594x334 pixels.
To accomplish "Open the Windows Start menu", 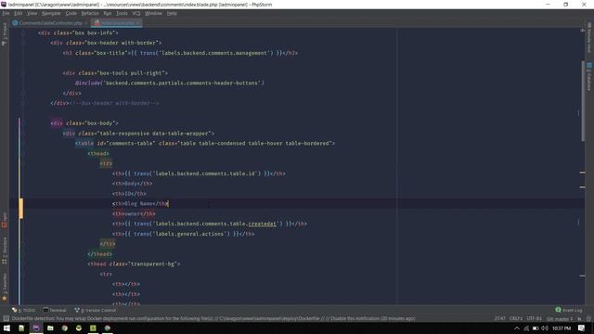I will pyautogui.click(x=6, y=328).
